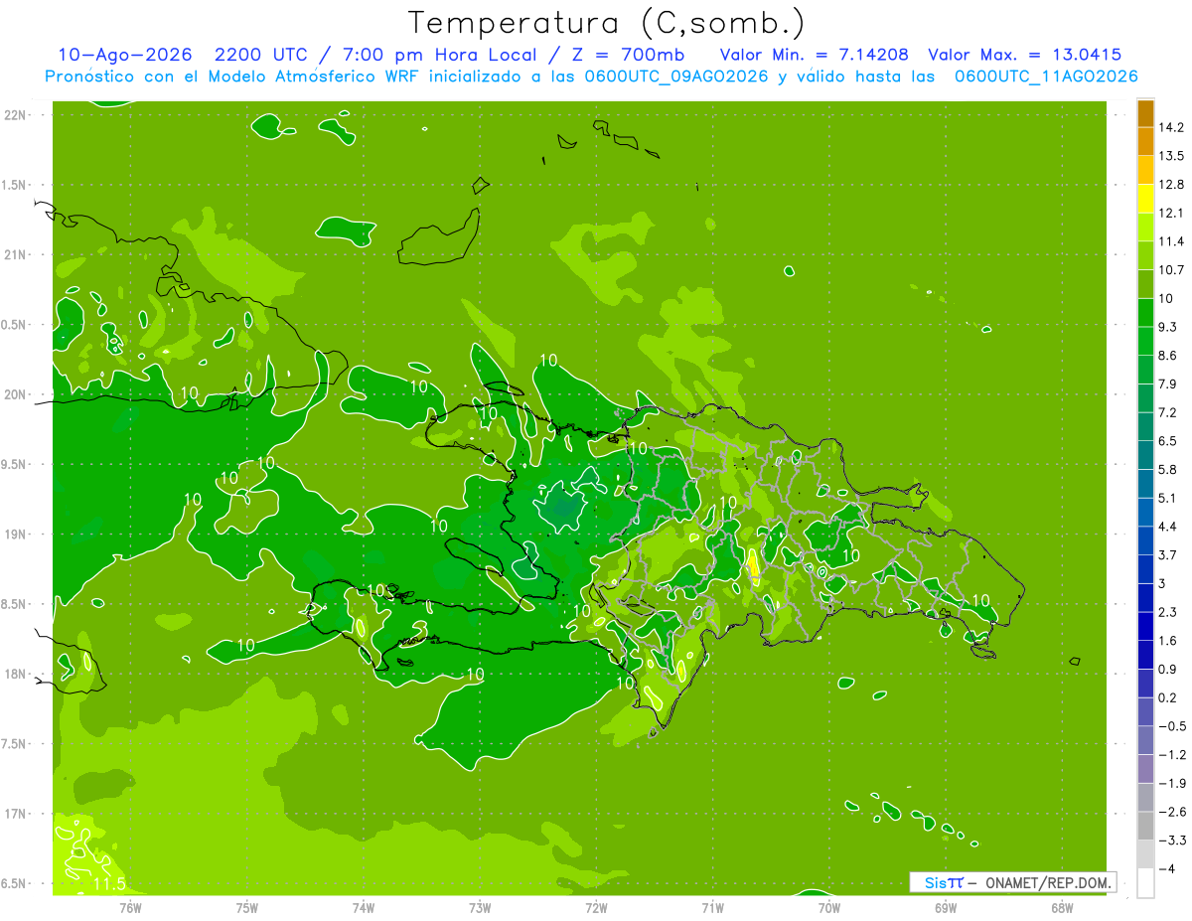Click the '-0.5' colorbar value
Viewport: 1192px width, 921px height.
pyautogui.click(x=1171, y=725)
